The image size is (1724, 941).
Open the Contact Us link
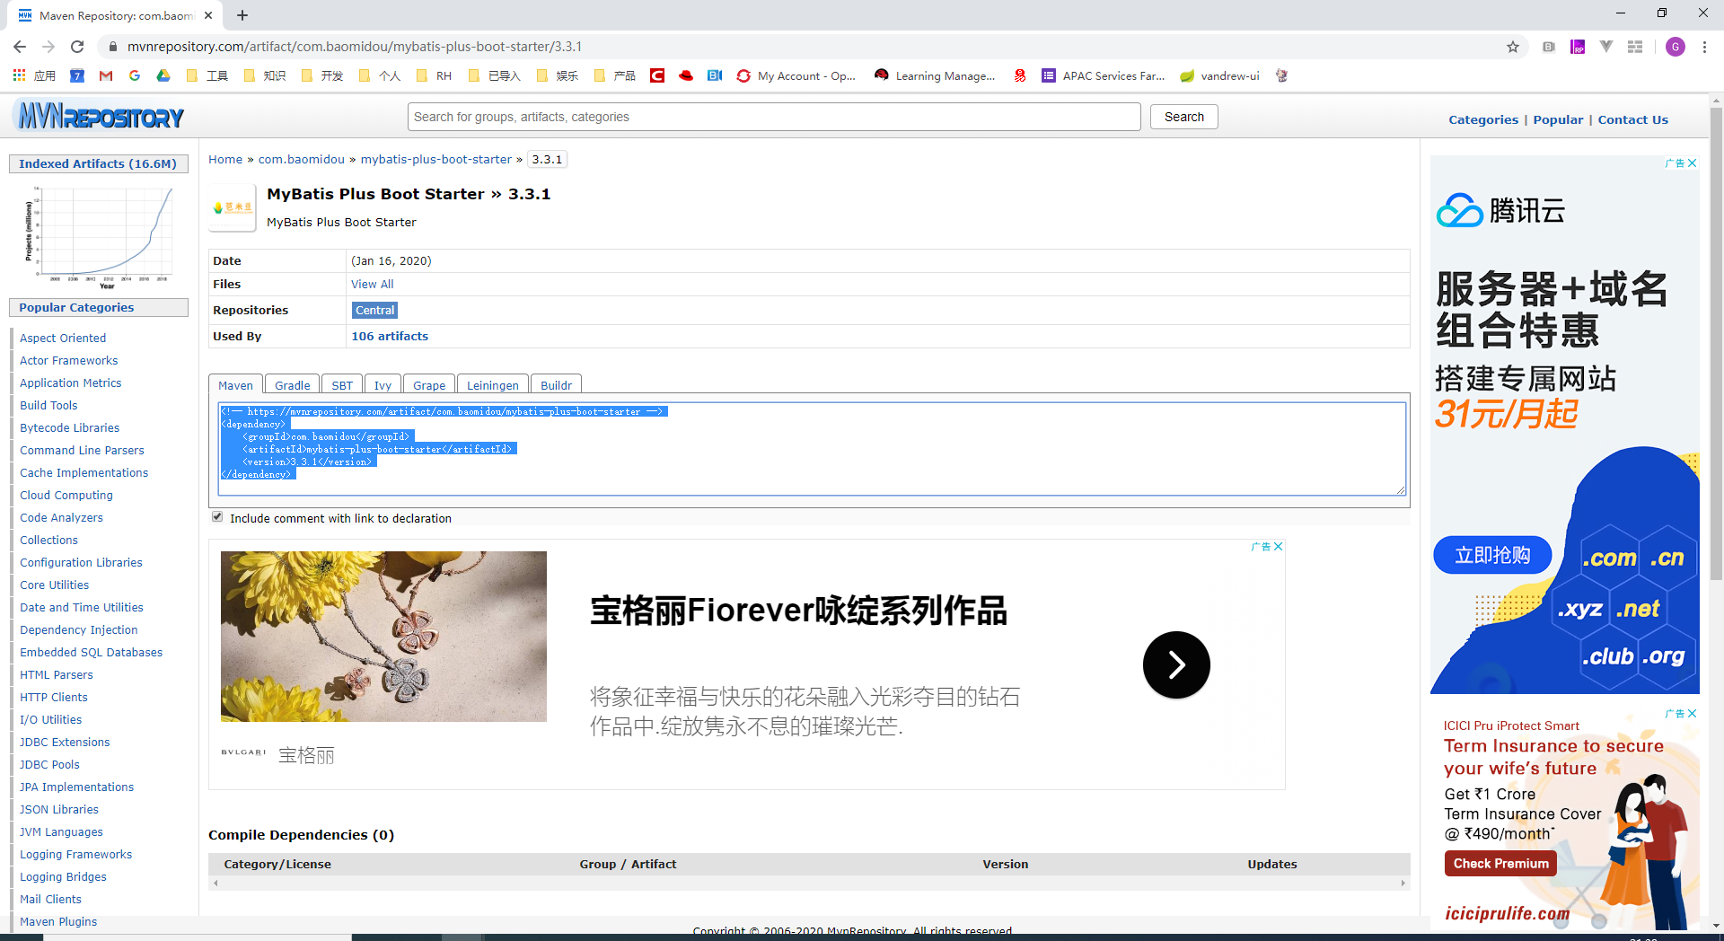point(1632,119)
